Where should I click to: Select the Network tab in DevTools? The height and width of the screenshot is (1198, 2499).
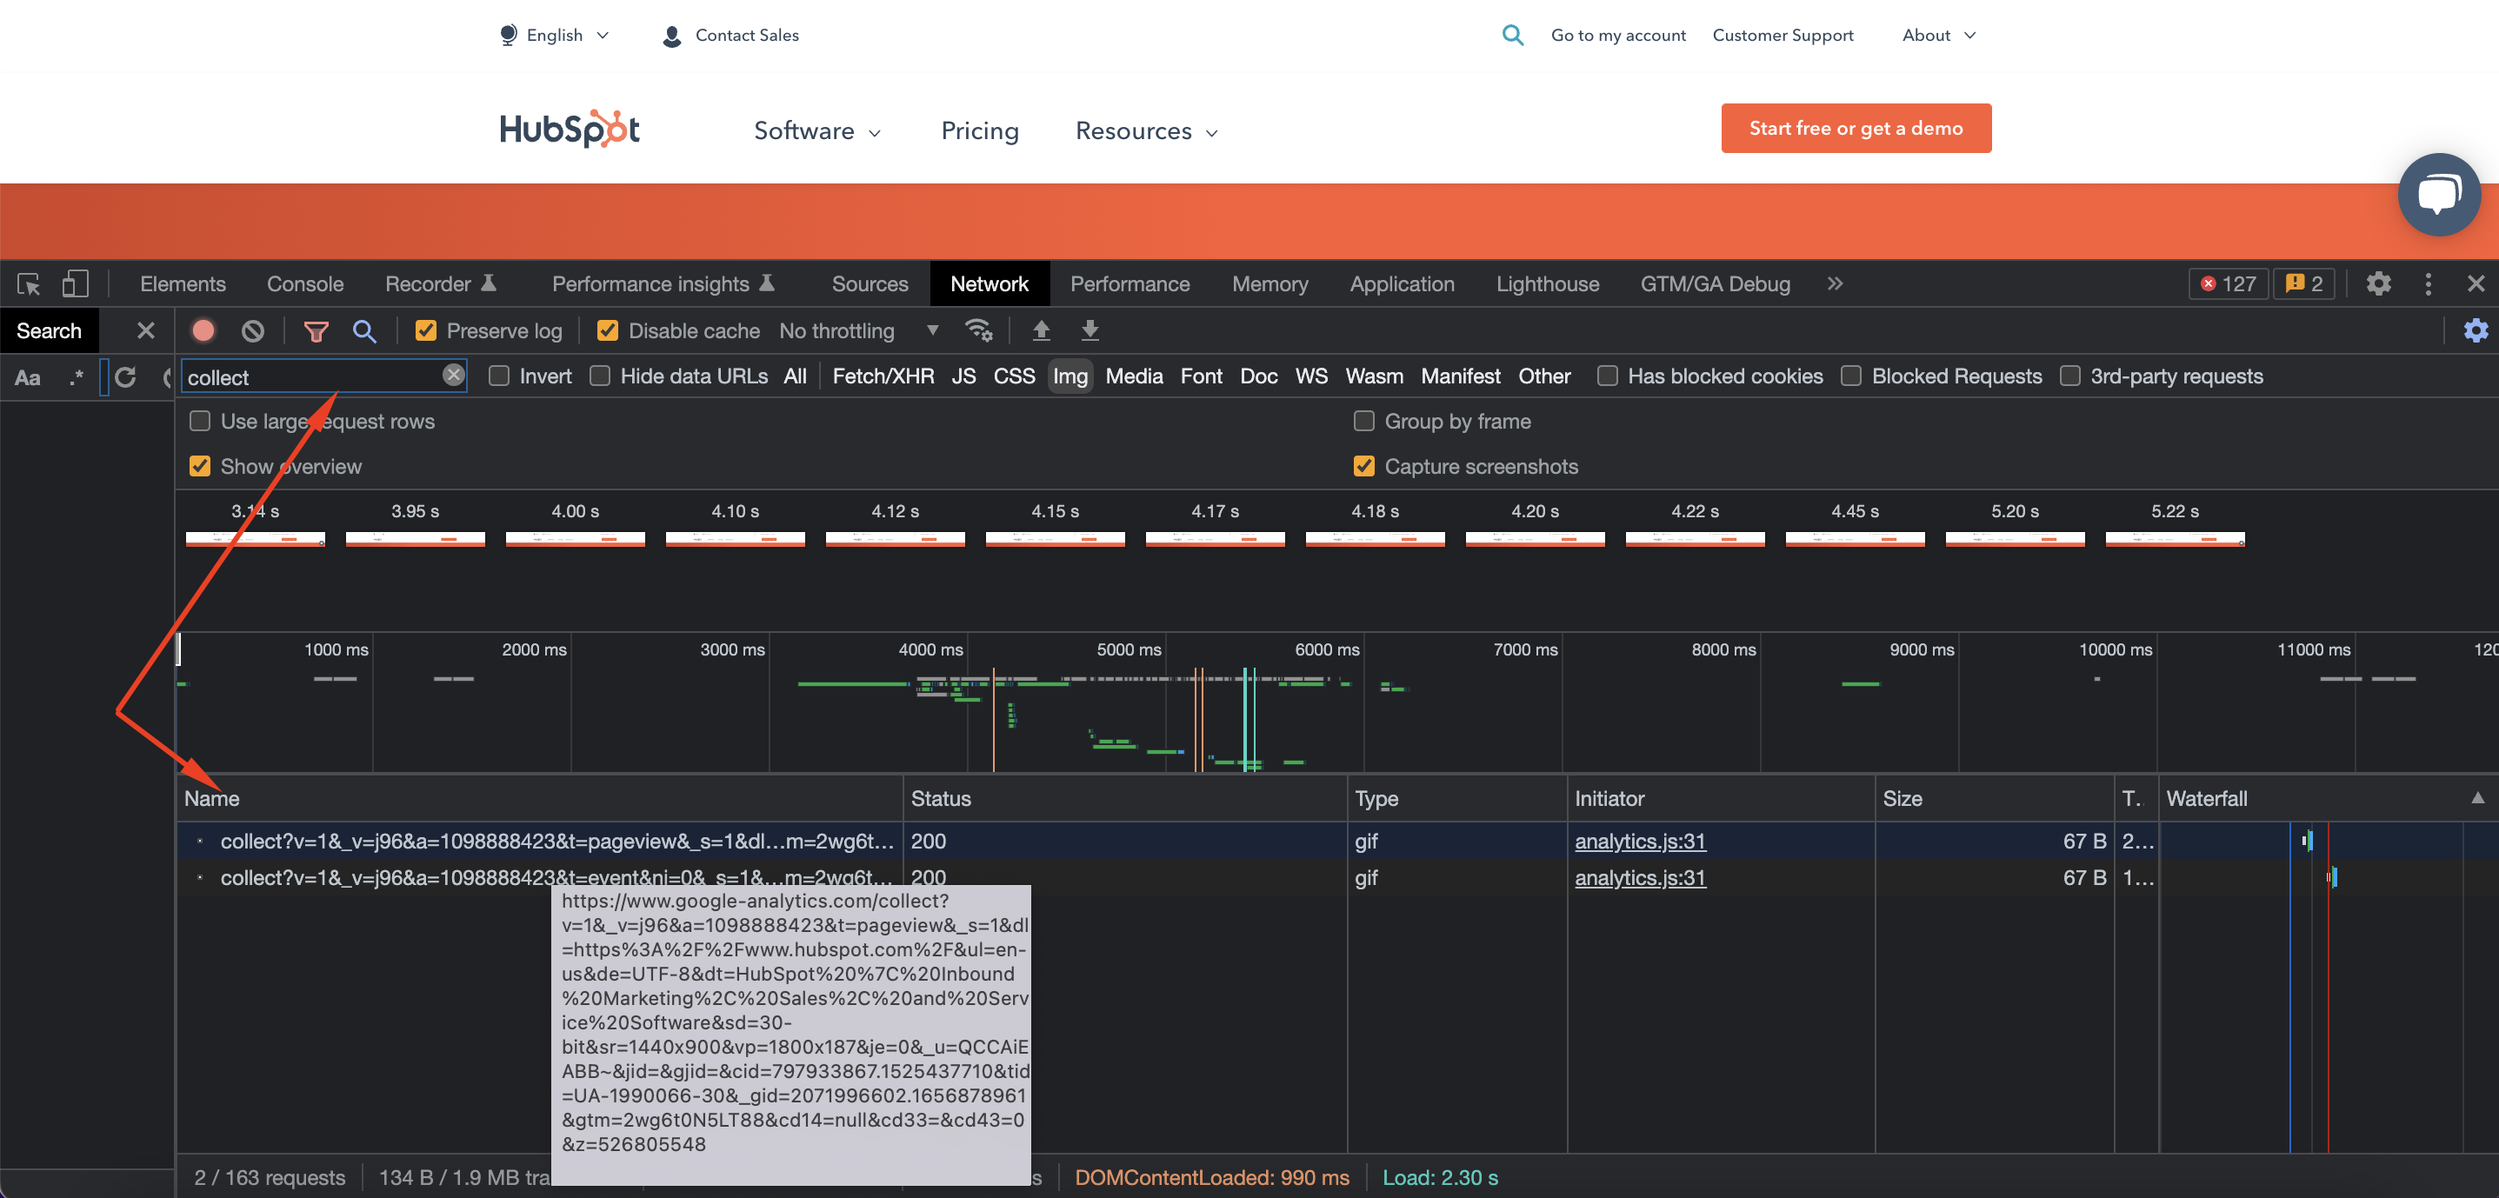tap(987, 282)
